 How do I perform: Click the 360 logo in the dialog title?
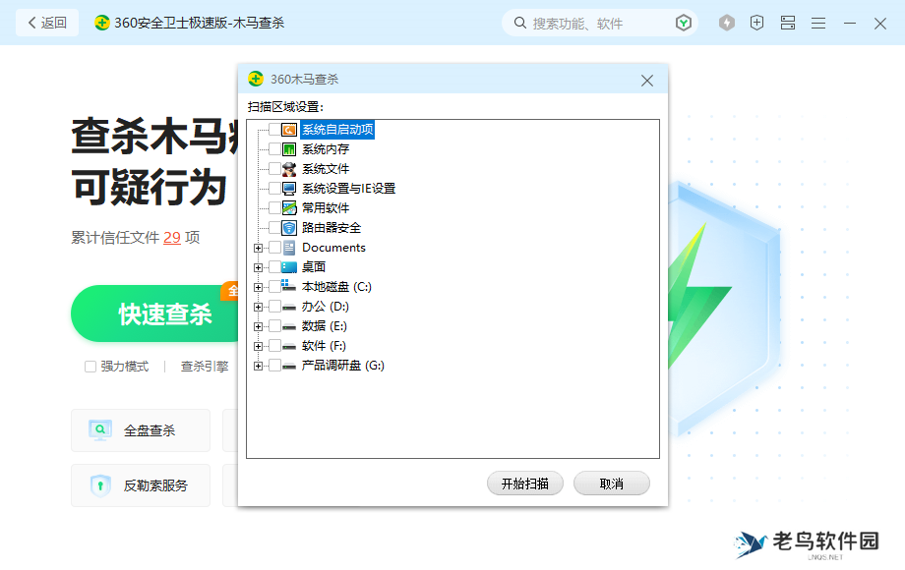coord(256,79)
